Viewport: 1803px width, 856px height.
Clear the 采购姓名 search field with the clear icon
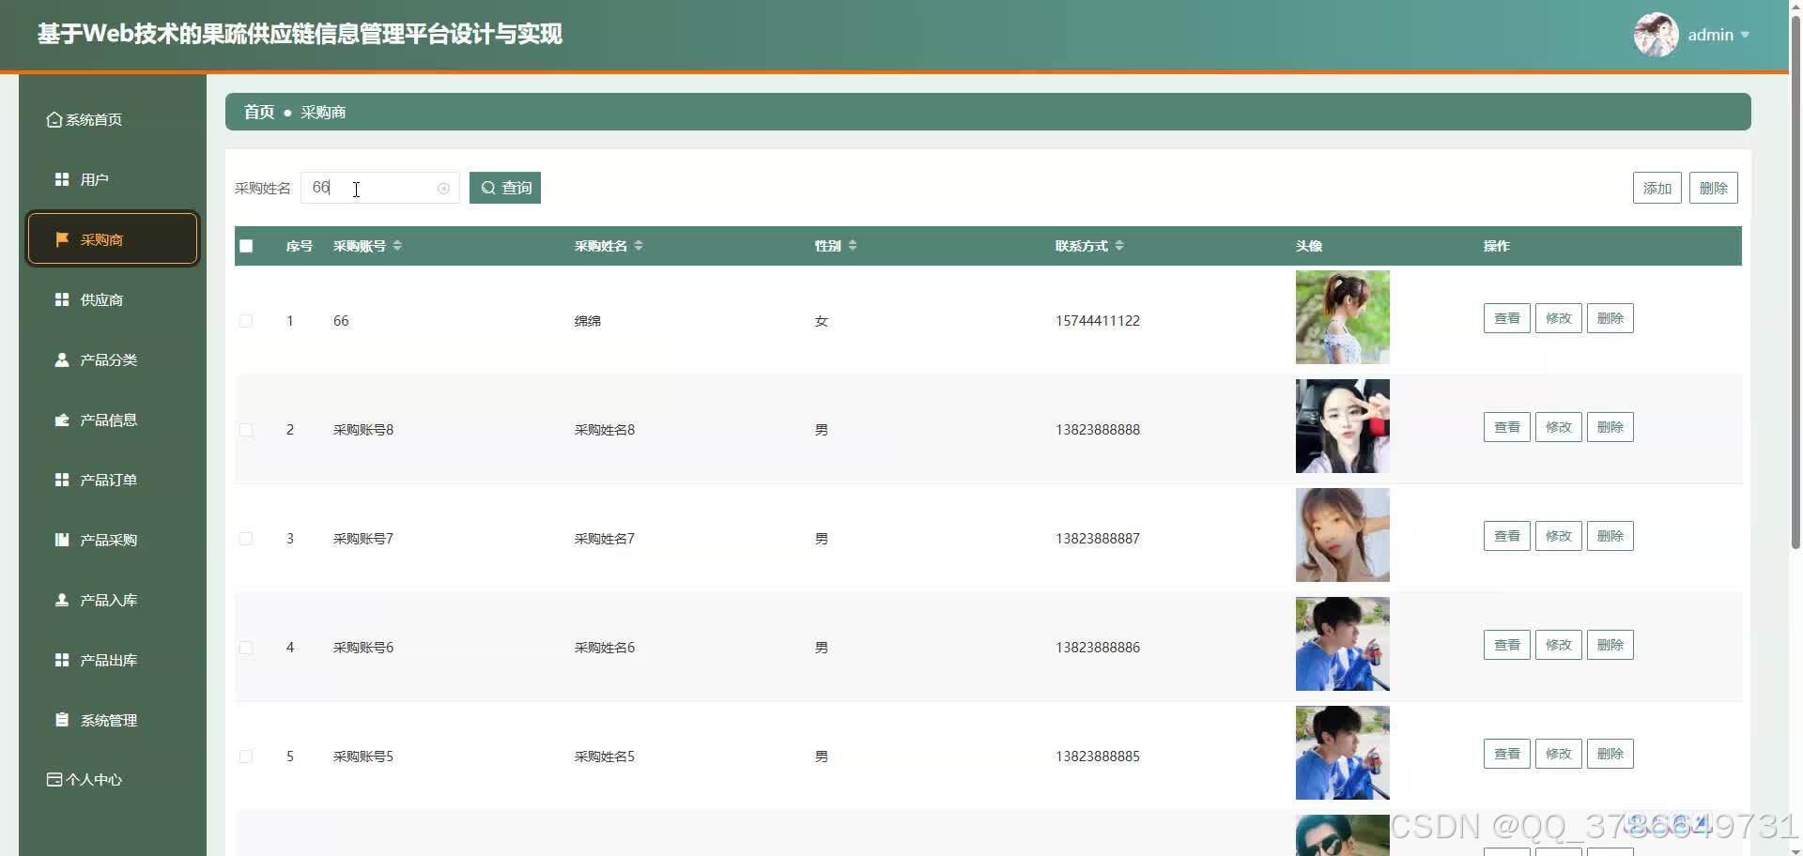(443, 189)
